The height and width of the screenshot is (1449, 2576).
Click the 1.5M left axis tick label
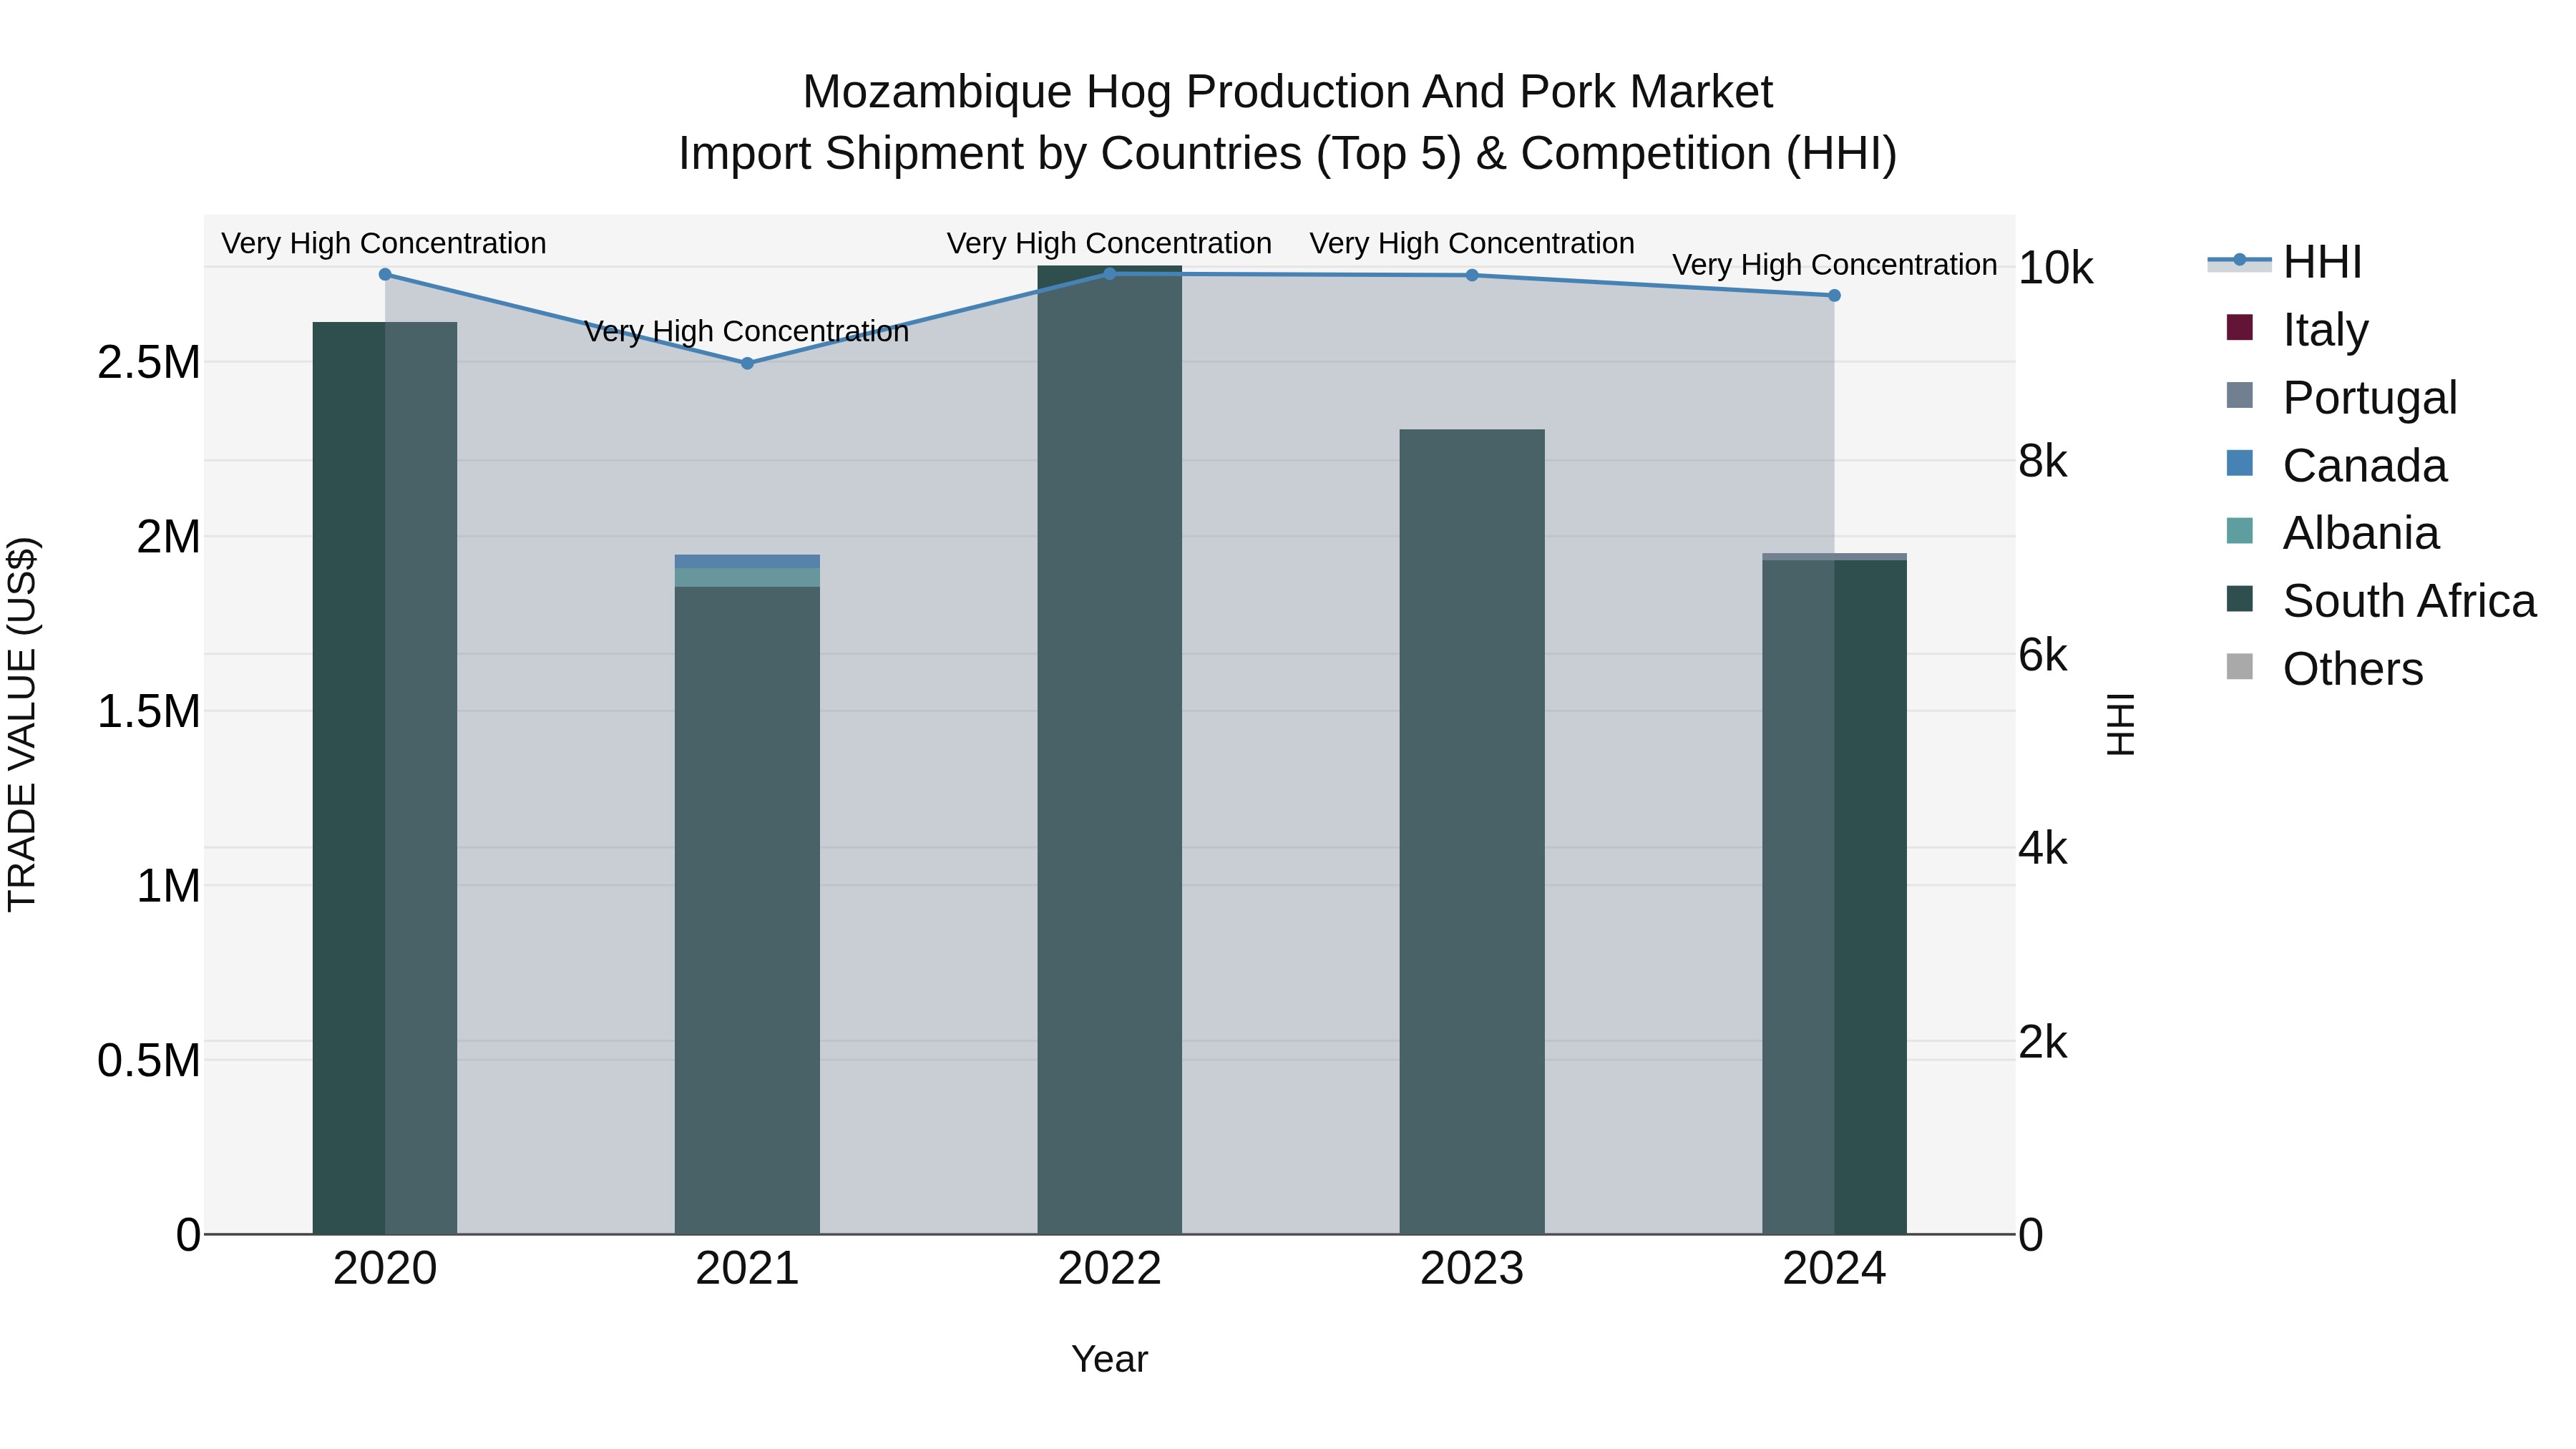click(149, 711)
